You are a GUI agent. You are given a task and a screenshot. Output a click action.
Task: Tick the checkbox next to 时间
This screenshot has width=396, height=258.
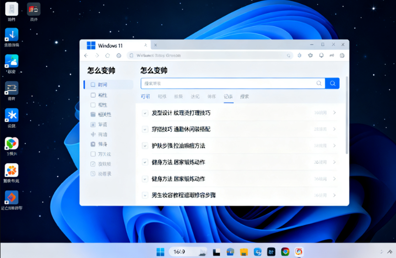[x=93, y=85]
